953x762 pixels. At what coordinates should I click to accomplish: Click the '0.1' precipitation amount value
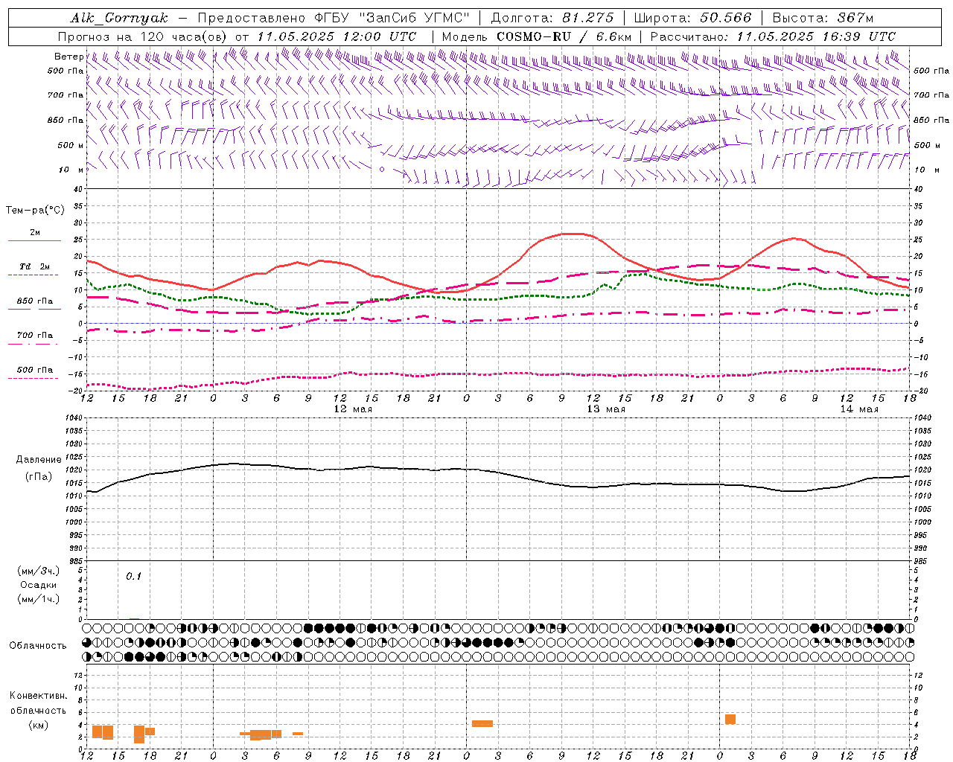click(x=133, y=576)
